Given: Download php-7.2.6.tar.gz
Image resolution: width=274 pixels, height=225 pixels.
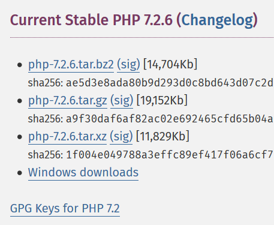Looking at the screenshot, I should pyautogui.click(x=68, y=101).
